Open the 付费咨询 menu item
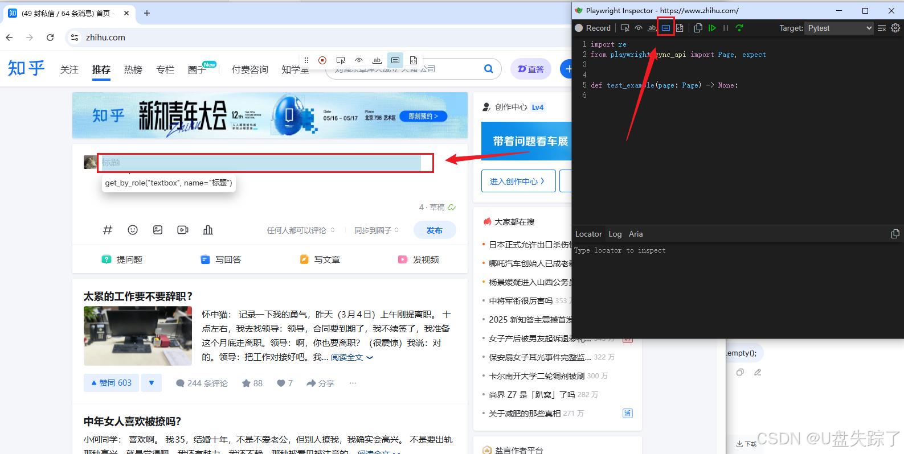The height and width of the screenshot is (454, 904). [250, 69]
